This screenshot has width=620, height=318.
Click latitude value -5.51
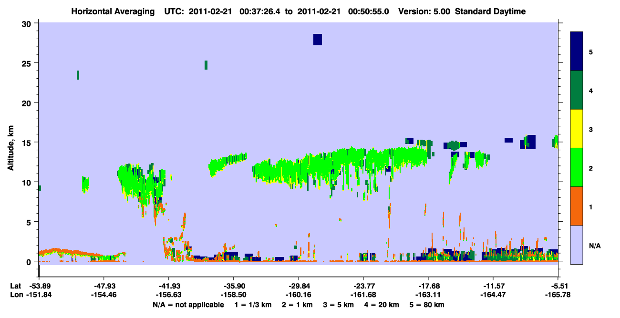tap(559, 286)
